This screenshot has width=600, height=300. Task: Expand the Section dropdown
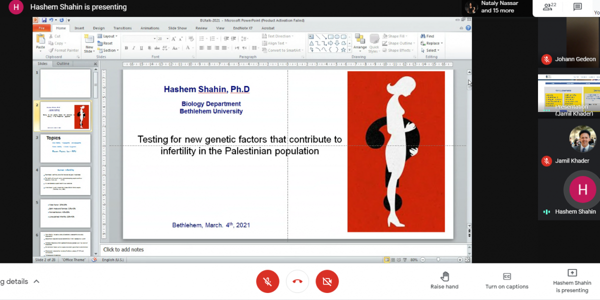point(107,50)
